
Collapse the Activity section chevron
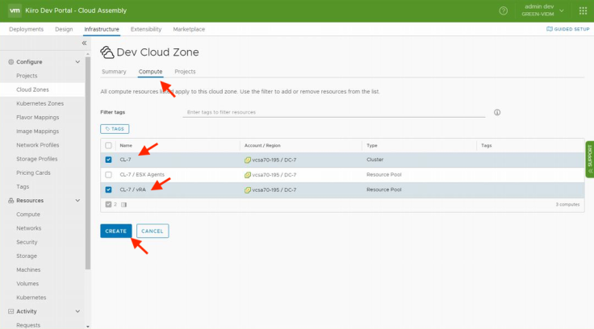pyautogui.click(x=77, y=311)
